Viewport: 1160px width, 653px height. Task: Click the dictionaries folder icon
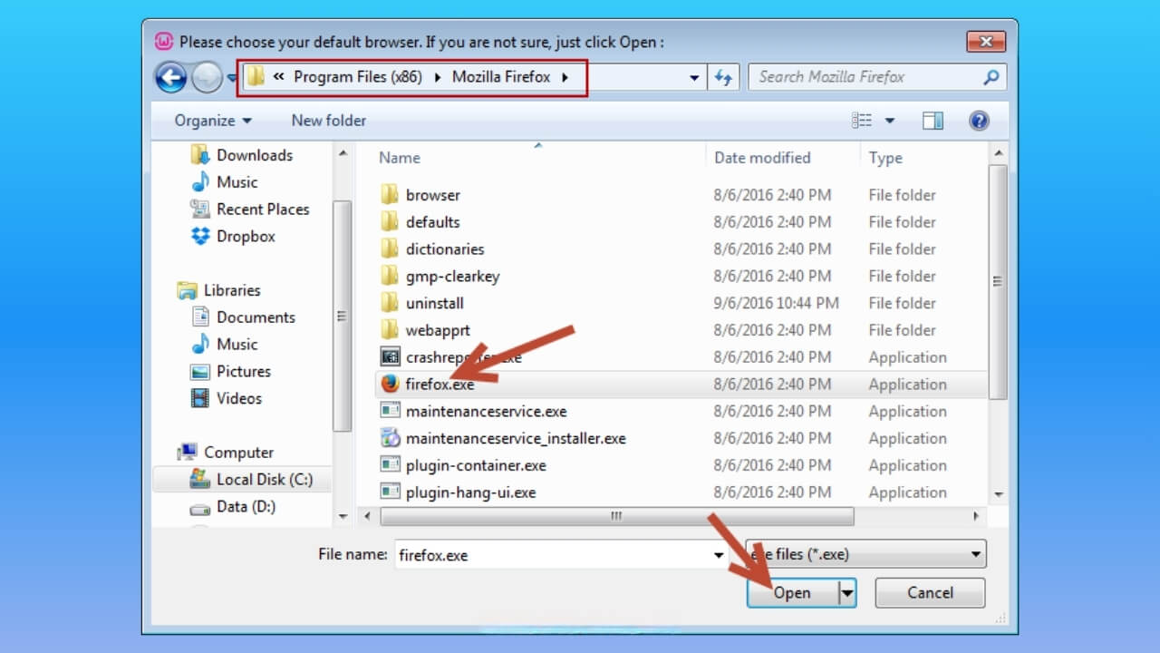pyautogui.click(x=390, y=249)
